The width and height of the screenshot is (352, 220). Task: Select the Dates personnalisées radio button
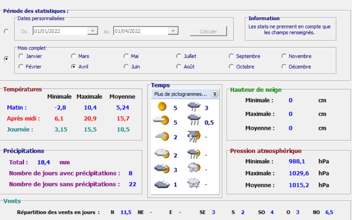pyautogui.click(x=6, y=31)
